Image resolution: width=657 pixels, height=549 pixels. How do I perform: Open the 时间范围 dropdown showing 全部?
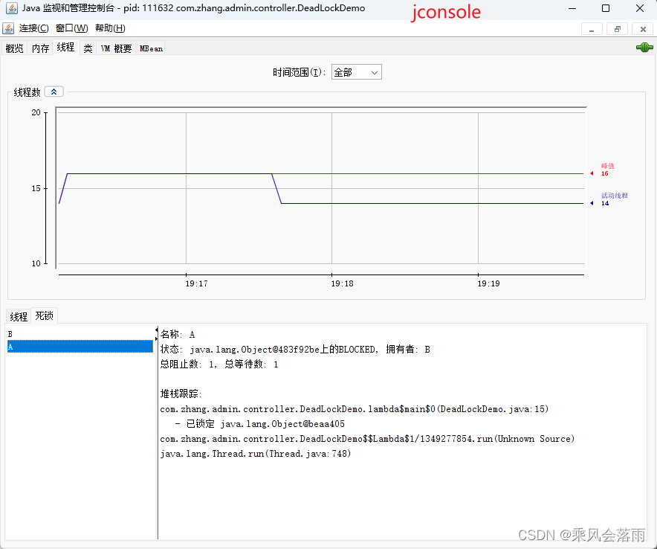click(x=357, y=72)
